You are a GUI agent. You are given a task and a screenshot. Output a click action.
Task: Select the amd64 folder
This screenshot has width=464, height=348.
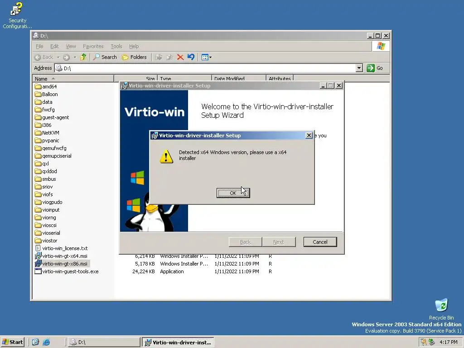point(46,87)
